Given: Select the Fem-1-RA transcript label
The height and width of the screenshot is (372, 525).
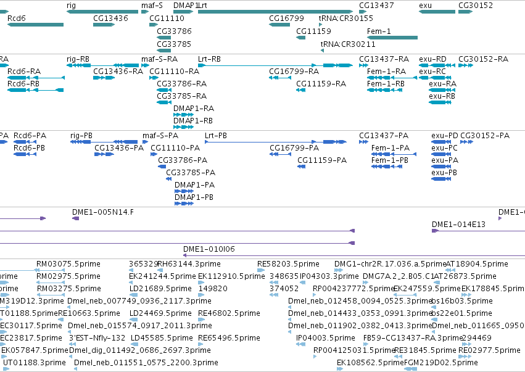Looking at the screenshot, I should point(386,72).
